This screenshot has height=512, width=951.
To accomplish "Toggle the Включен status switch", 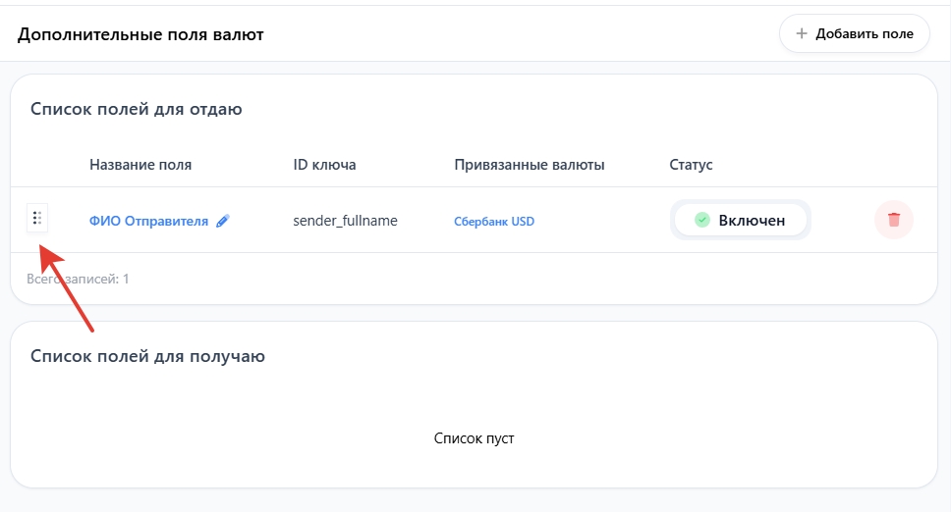I will point(741,220).
